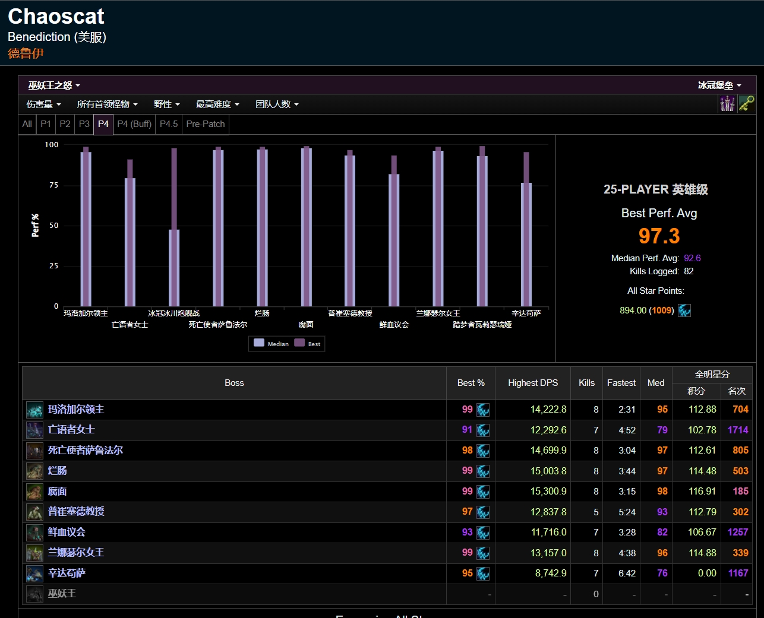This screenshot has width=764, height=618.
Task: Click the rank emblem next to 死亡使者萨鲁法尔's 98
Action: [483, 451]
